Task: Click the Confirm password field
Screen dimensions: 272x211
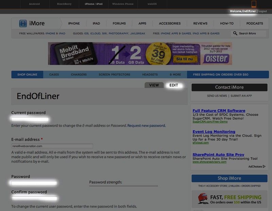Action: (34, 198)
